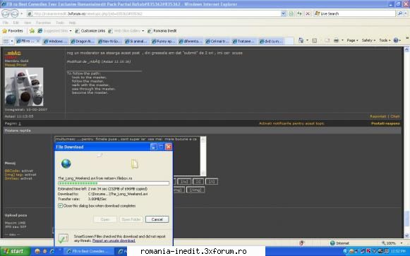Click 'Report an unsafe download' link
This screenshot has height=256, width=410.
pyautogui.click(x=114, y=240)
